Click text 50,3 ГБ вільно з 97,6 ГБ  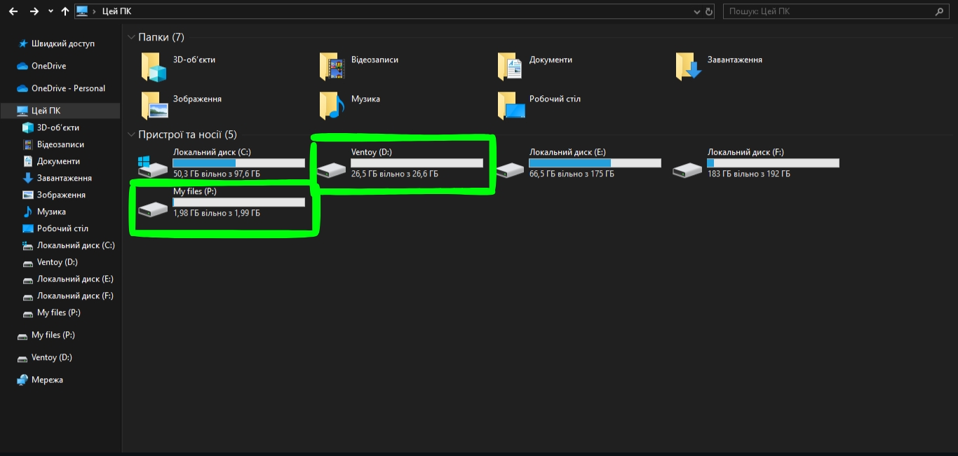(217, 174)
